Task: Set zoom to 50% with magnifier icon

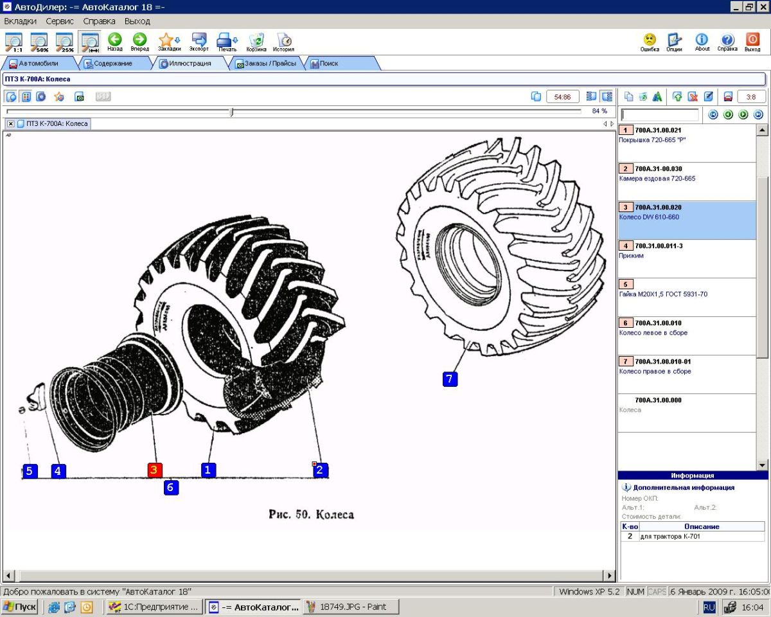Action: click(39, 42)
